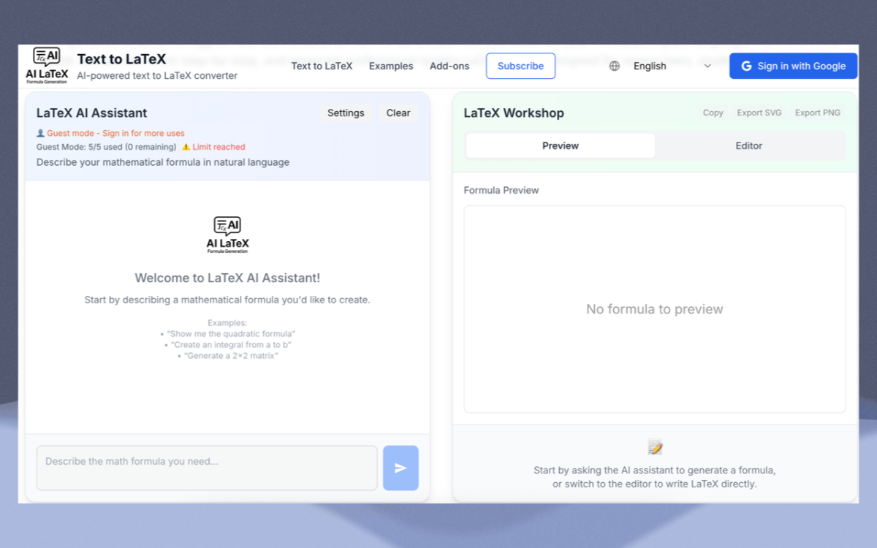Expand language selector chevron arrow

point(707,66)
